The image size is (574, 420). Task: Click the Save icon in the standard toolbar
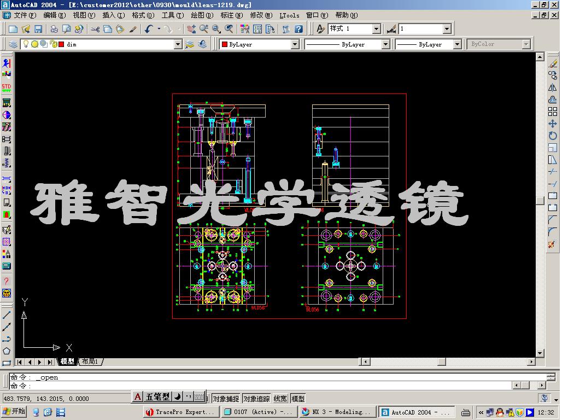pyautogui.click(x=37, y=30)
